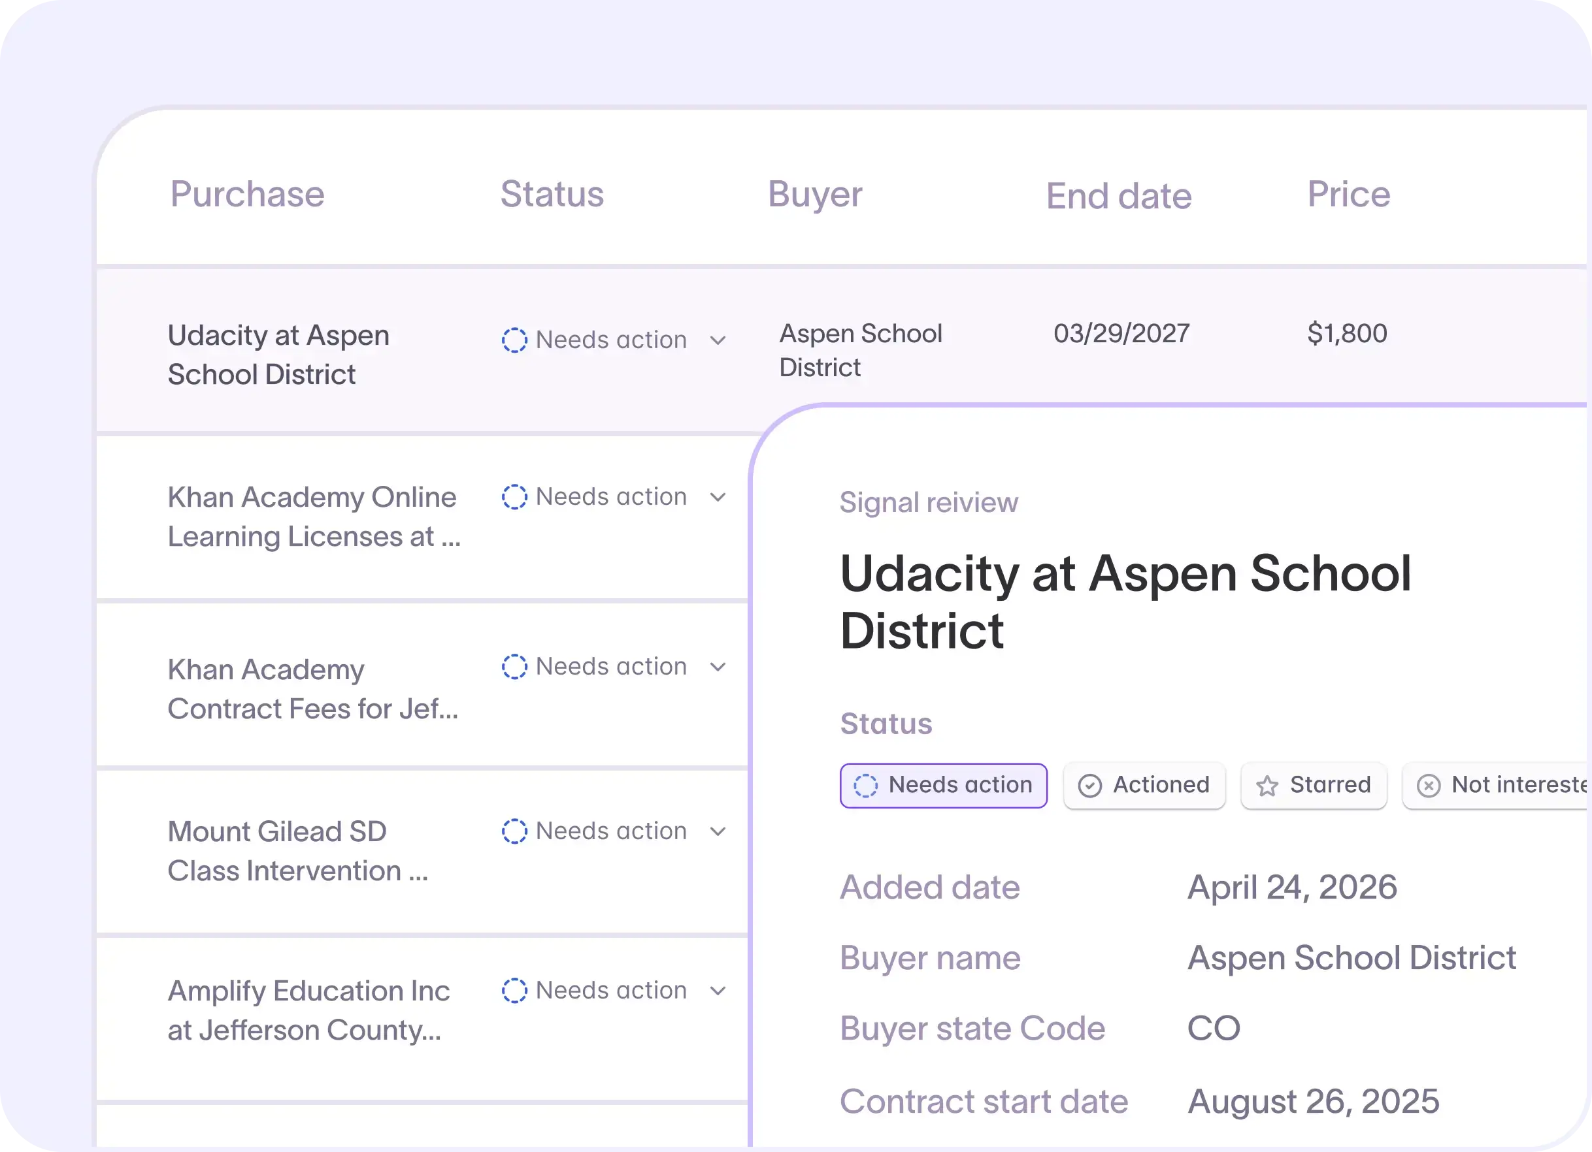The width and height of the screenshot is (1592, 1152).
Task: Click the Buyer state Code field label
Action: [x=973, y=1029]
